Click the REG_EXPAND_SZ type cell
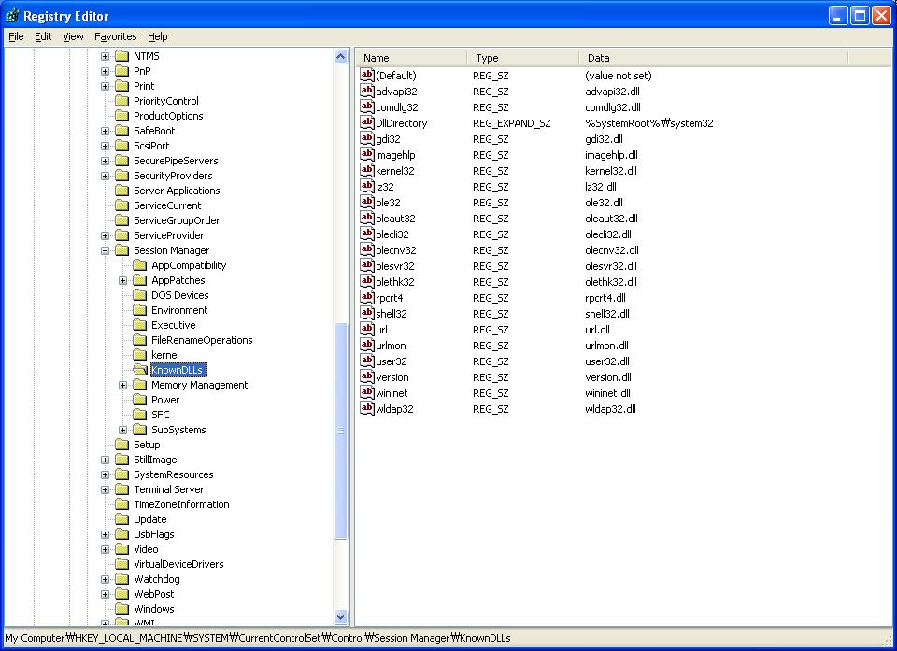The height and width of the screenshot is (651, 897). tap(511, 123)
